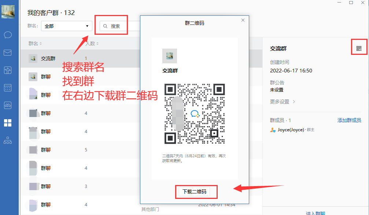Click group announcement value 未设置
Viewport: 369px width, 215px height.
[277, 90]
